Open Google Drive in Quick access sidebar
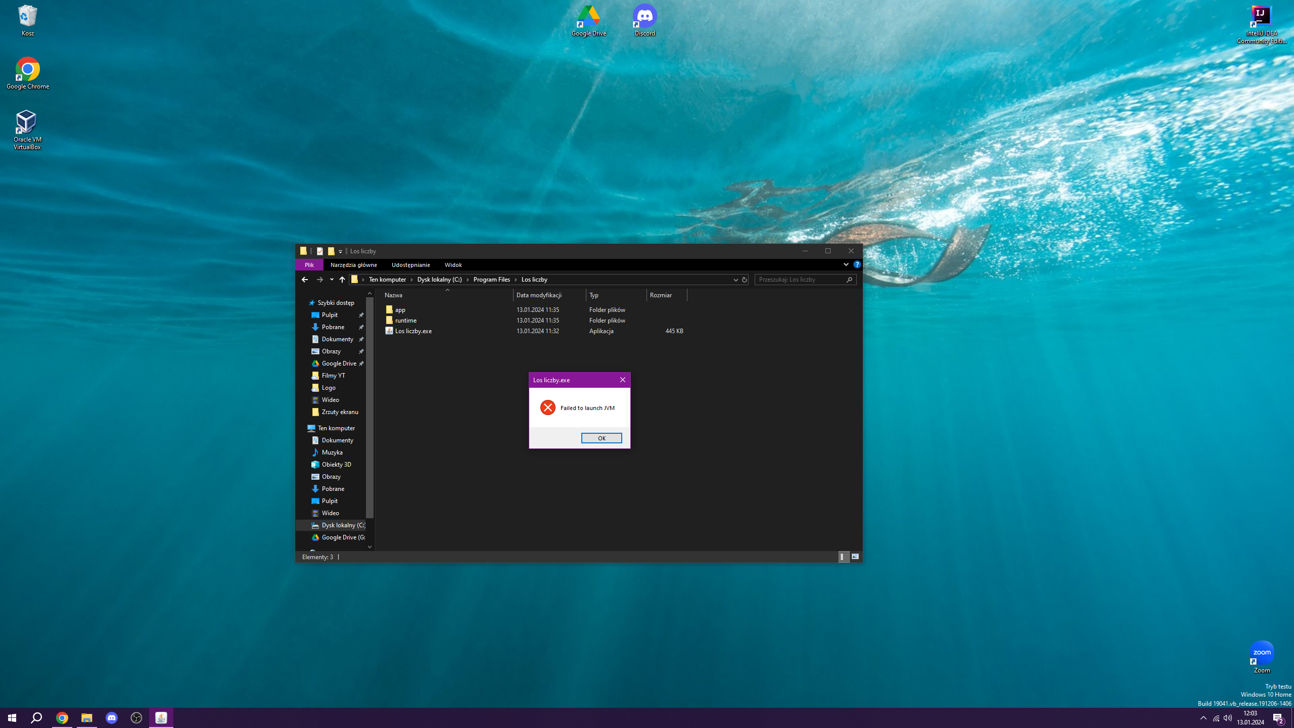The height and width of the screenshot is (728, 1294). tap(339, 363)
